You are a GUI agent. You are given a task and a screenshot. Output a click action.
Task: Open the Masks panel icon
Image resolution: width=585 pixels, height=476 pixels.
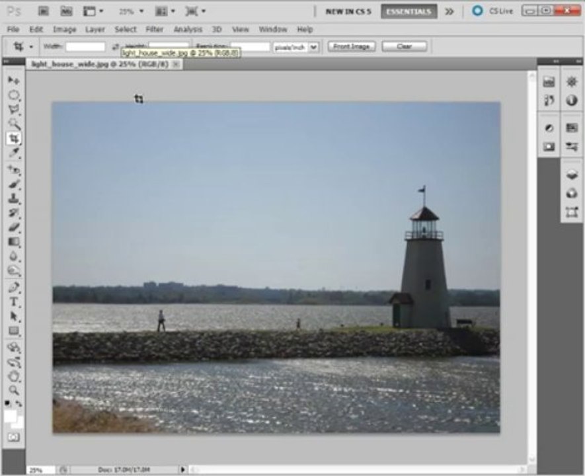(x=549, y=146)
